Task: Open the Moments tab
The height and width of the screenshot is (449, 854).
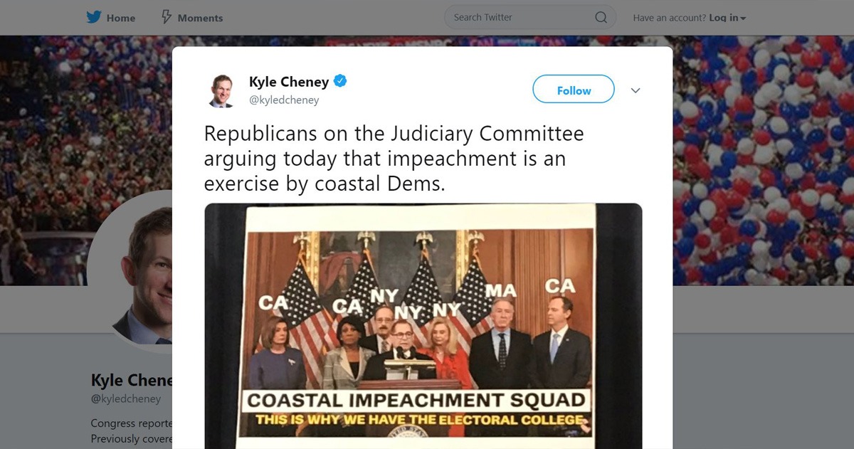Action: pos(192,18)
